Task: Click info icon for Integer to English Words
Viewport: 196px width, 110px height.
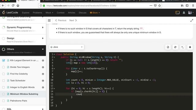Action: (x=43, y=87)
